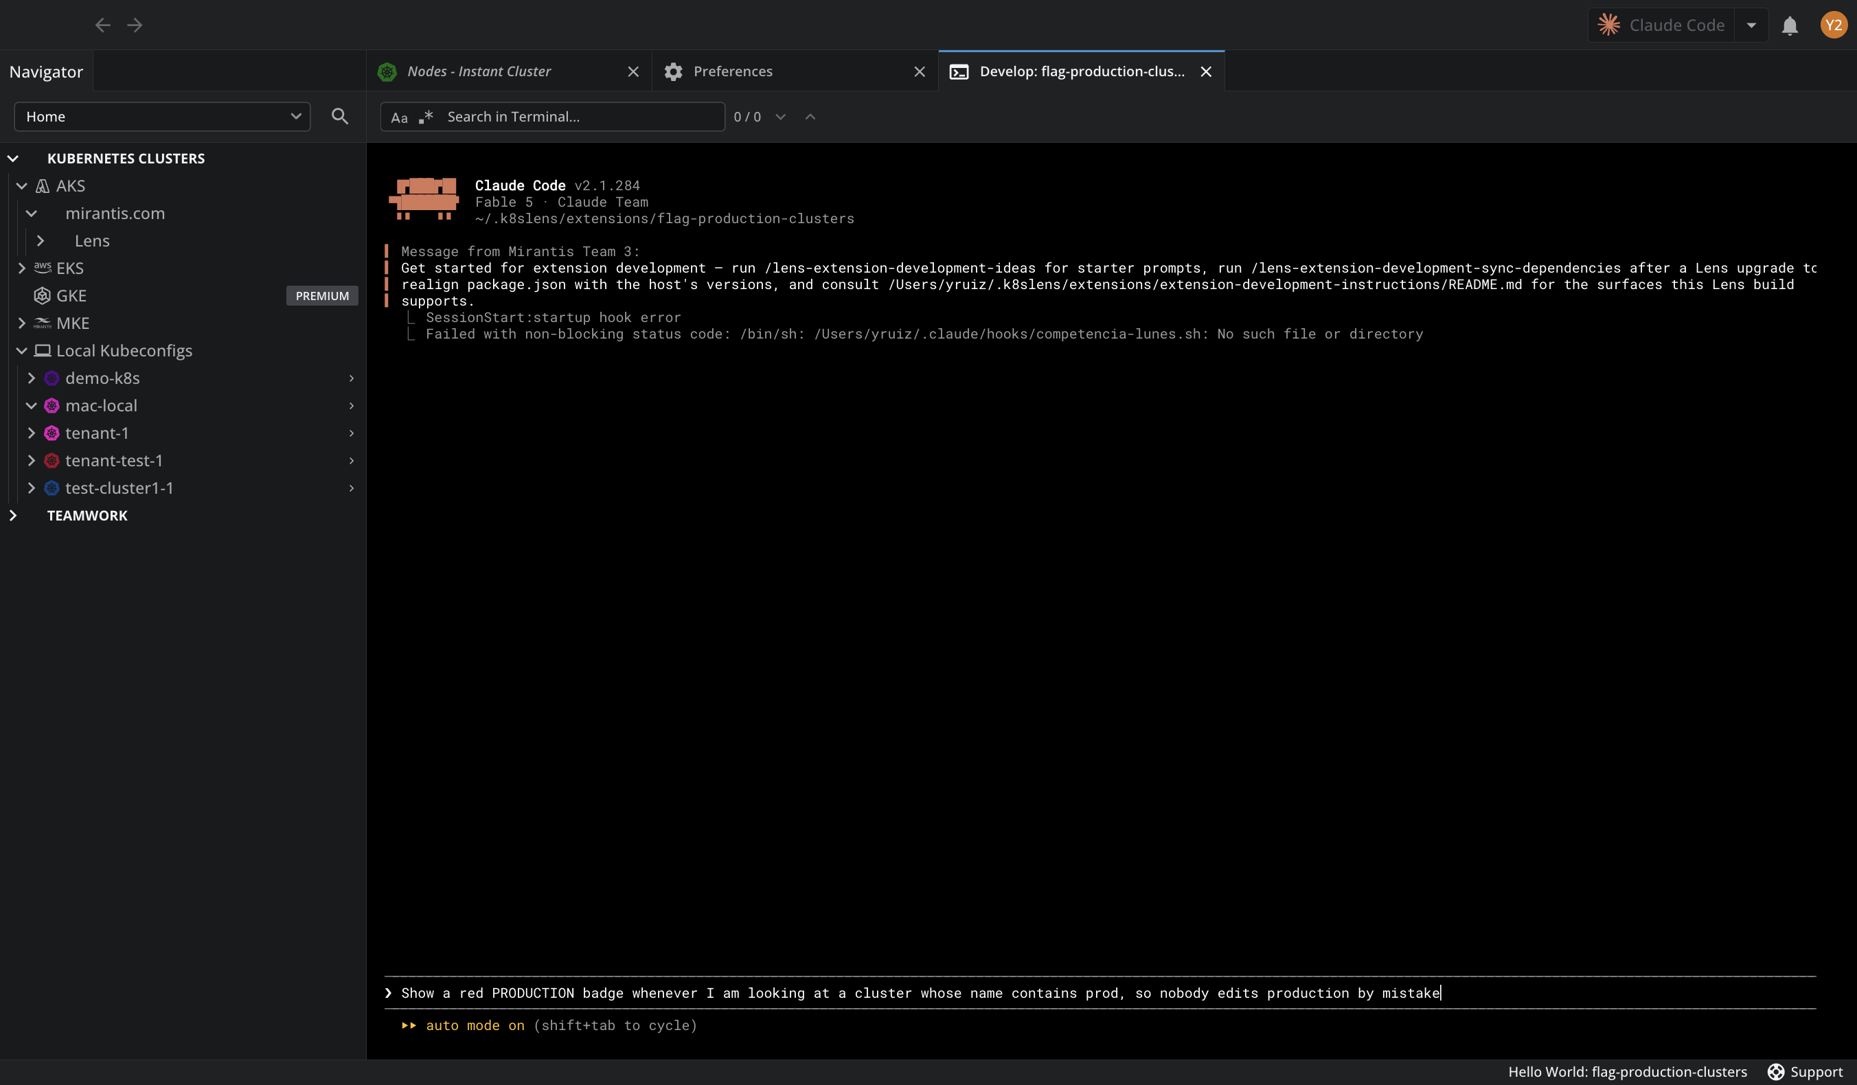Screen dimensions: 1857x1085
Task: Toggle regex search option in terminal search
Action: coord(426,117)
